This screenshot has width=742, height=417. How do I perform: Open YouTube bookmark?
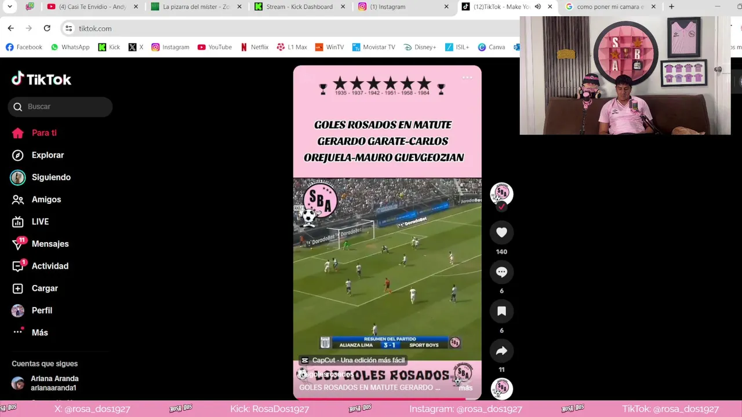214,47
